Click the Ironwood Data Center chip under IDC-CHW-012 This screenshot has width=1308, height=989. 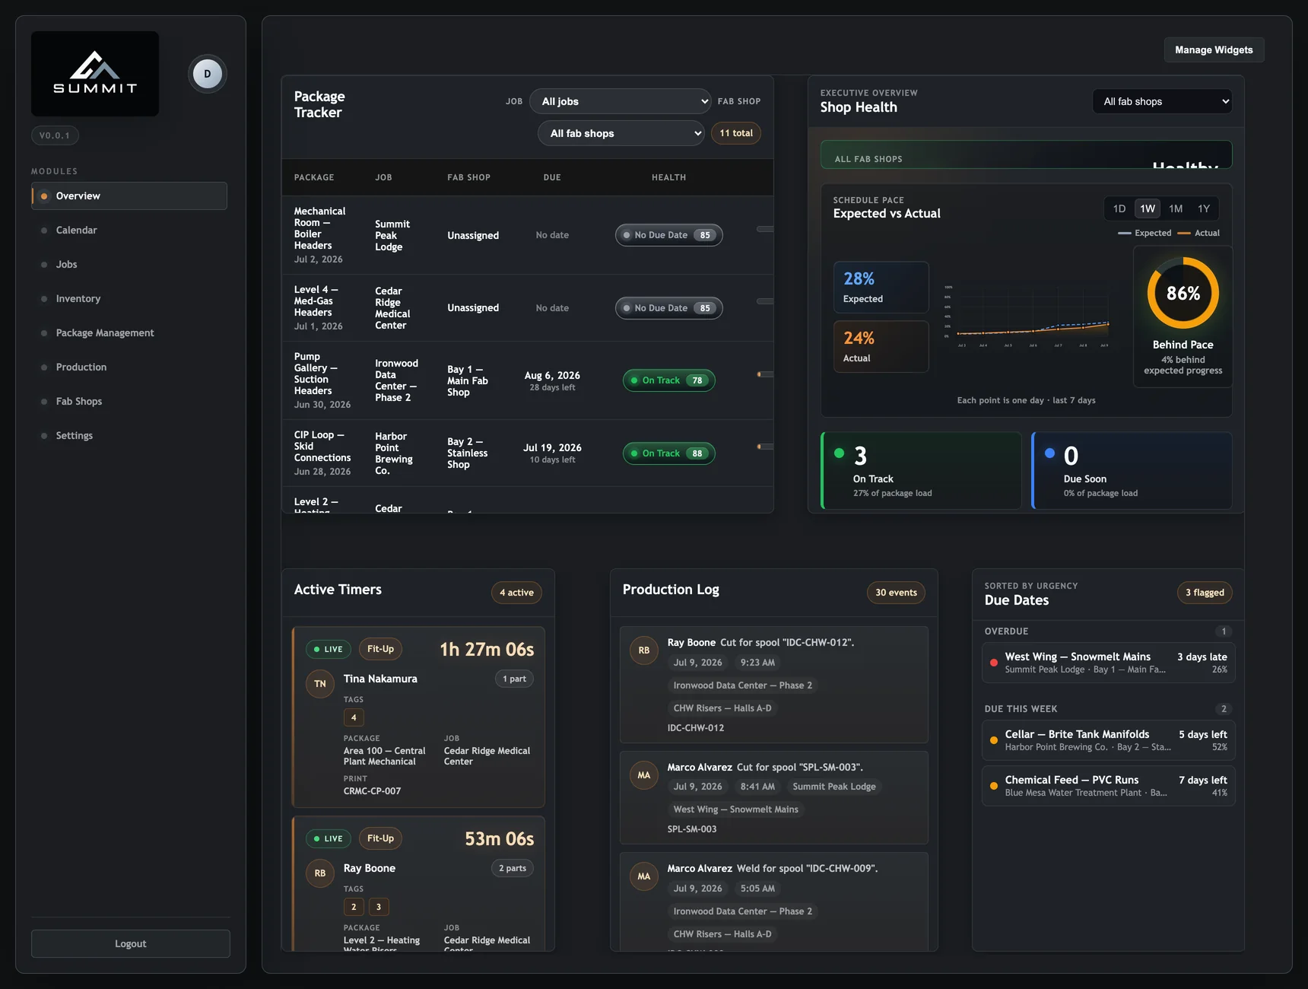tap(742, 685)
